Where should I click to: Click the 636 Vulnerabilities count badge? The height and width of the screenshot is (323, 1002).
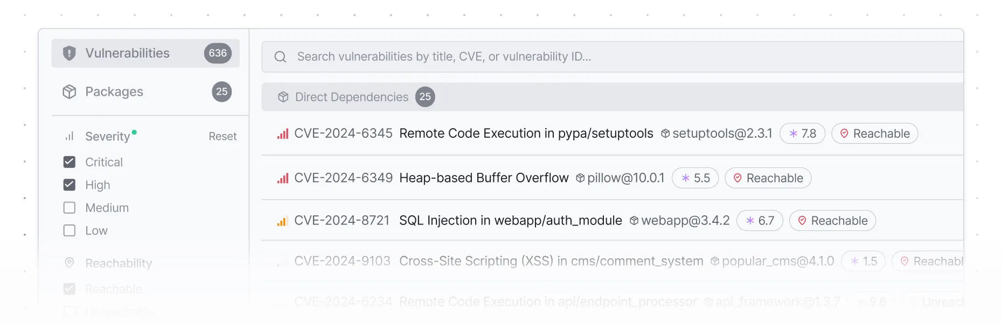point(218,53)
